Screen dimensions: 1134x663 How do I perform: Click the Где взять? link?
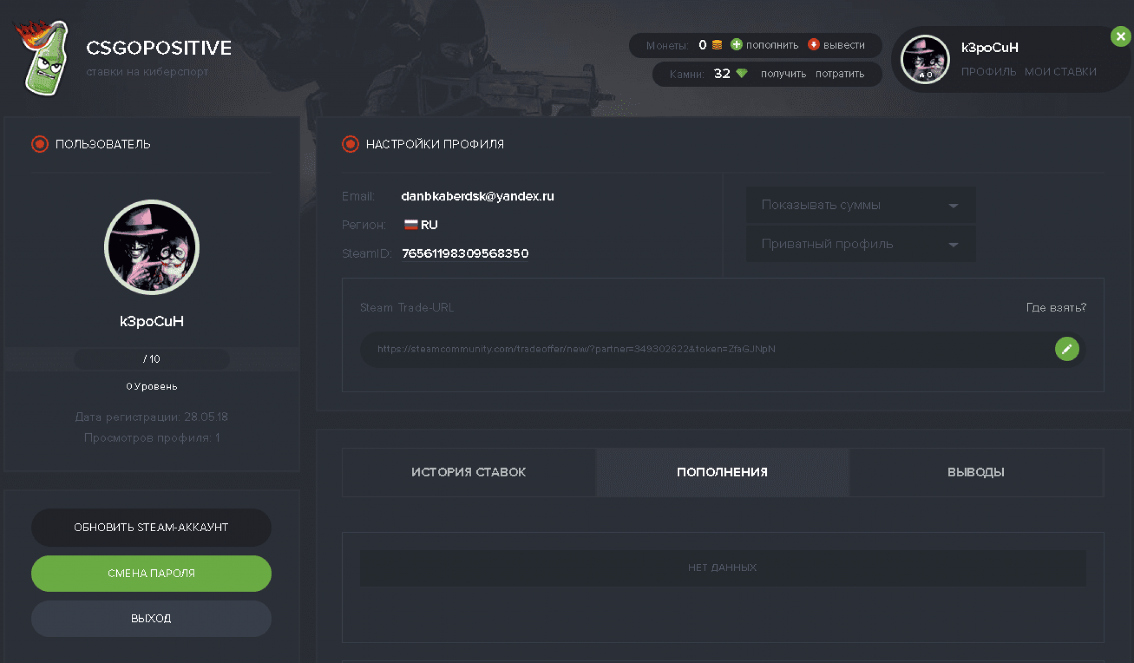[x=1056, y=307]
